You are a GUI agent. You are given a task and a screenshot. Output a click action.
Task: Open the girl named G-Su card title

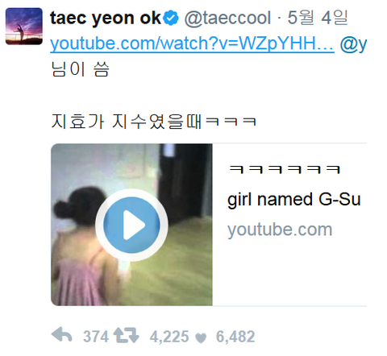pyautogui.click(x=293, y=200)
